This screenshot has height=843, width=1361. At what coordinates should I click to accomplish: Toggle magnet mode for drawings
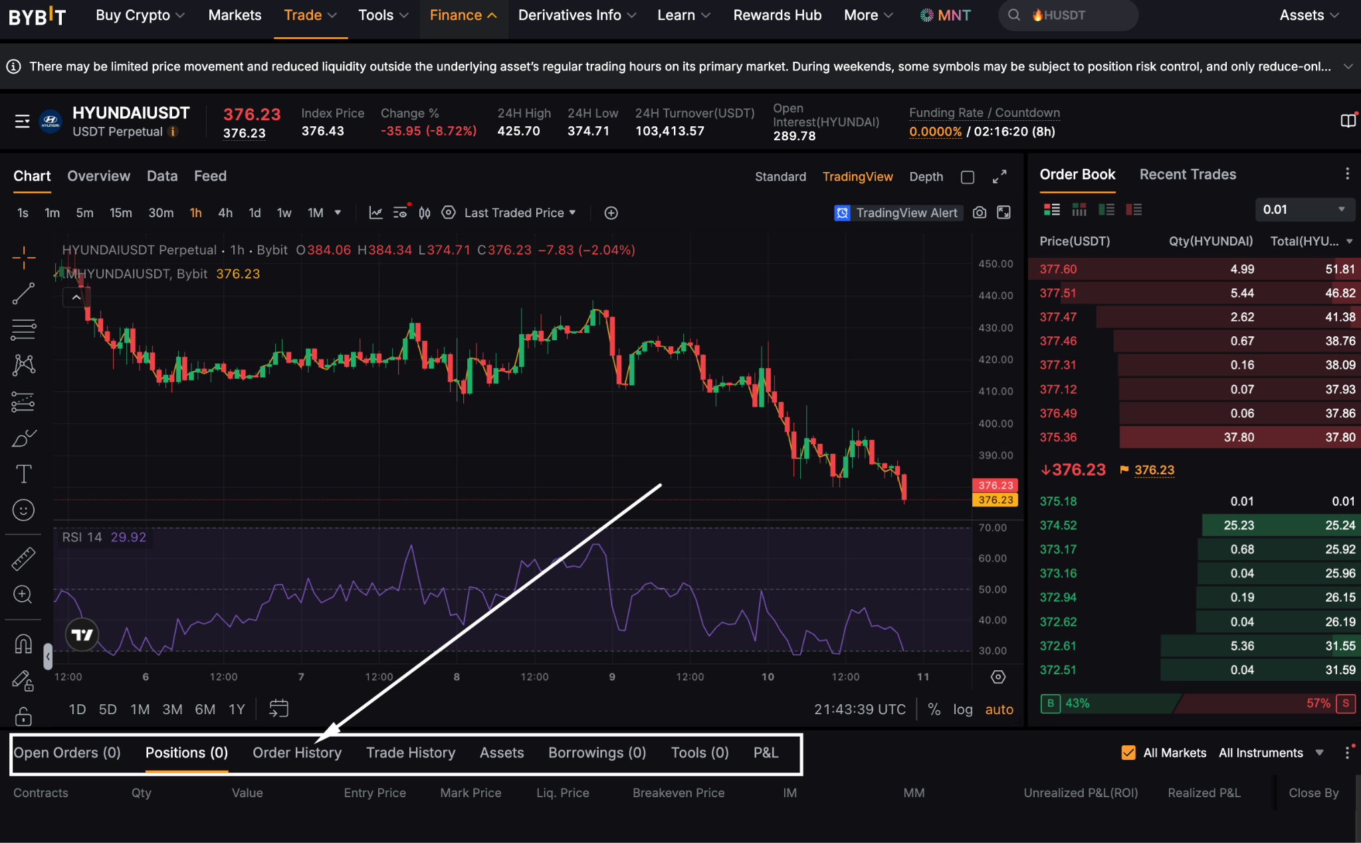23,644
